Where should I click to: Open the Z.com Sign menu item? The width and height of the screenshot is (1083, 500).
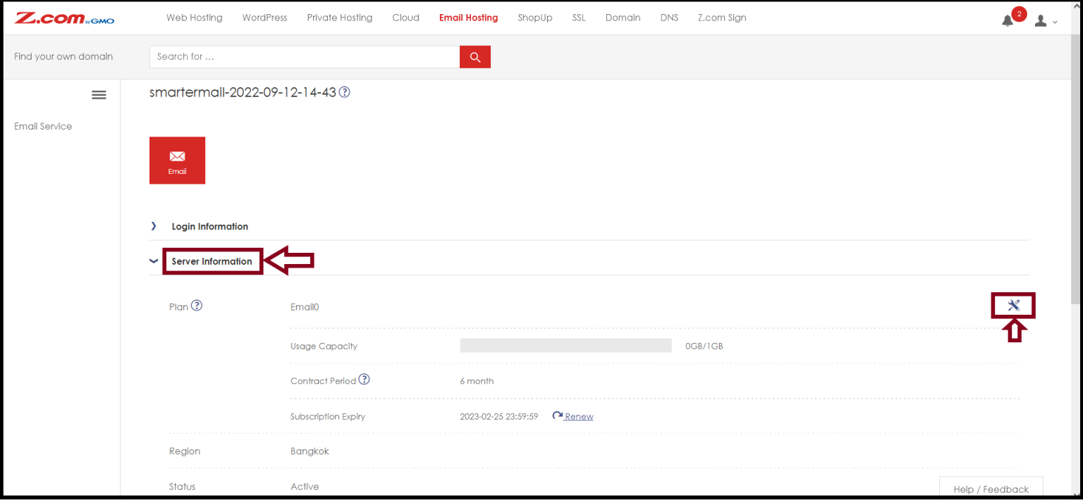click(722, 18)
